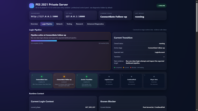
Task: Click the pipeline progress bar
Action: coord(70,41)
